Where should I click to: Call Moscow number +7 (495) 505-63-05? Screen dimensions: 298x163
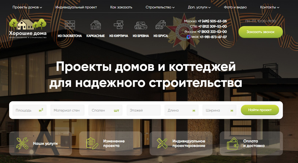click(x=212, y=21)
